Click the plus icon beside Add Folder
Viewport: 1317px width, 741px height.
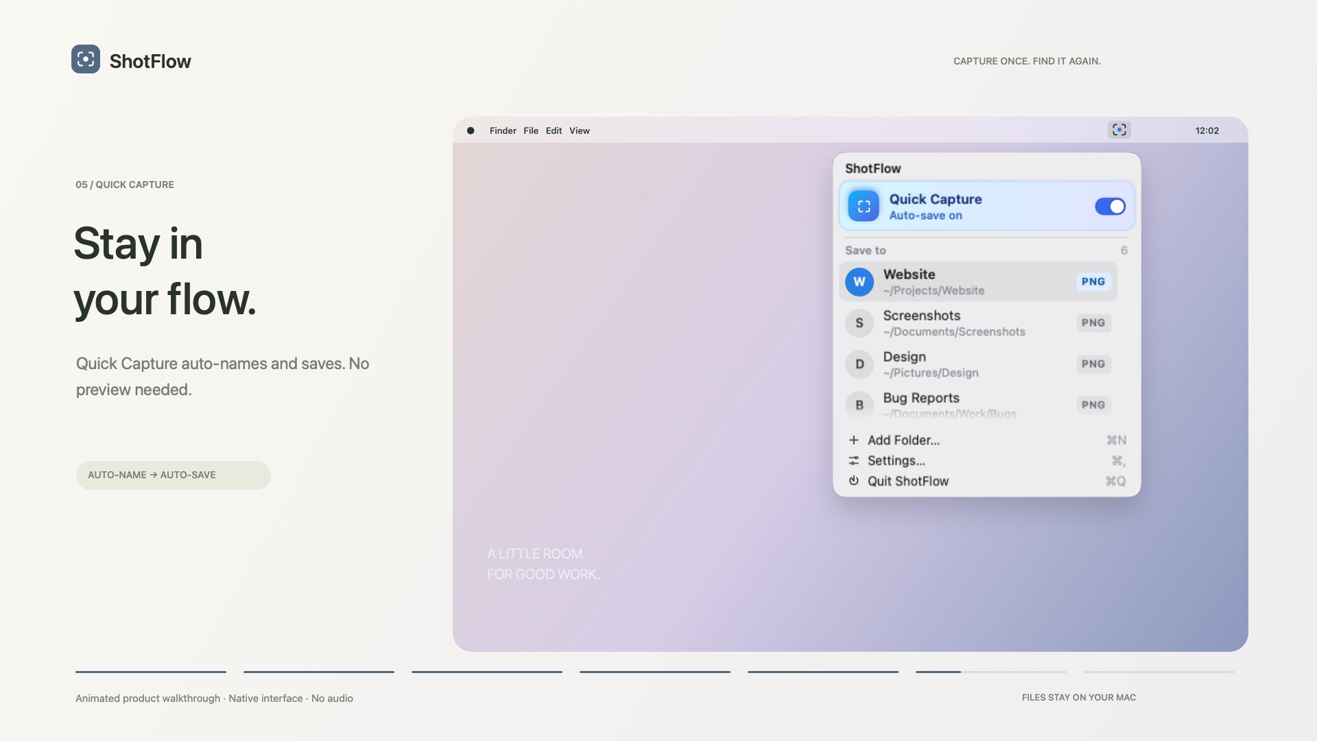tap(854, 440)
